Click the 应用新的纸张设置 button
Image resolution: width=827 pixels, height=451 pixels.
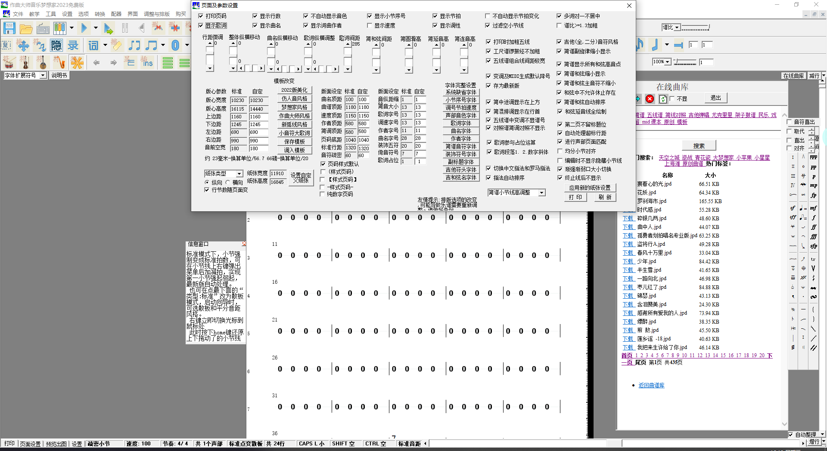pos(590,188)
